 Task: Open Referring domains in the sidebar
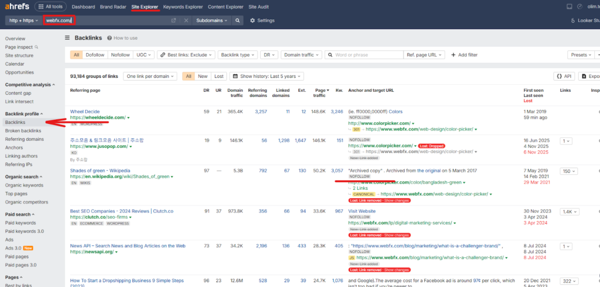25,139
